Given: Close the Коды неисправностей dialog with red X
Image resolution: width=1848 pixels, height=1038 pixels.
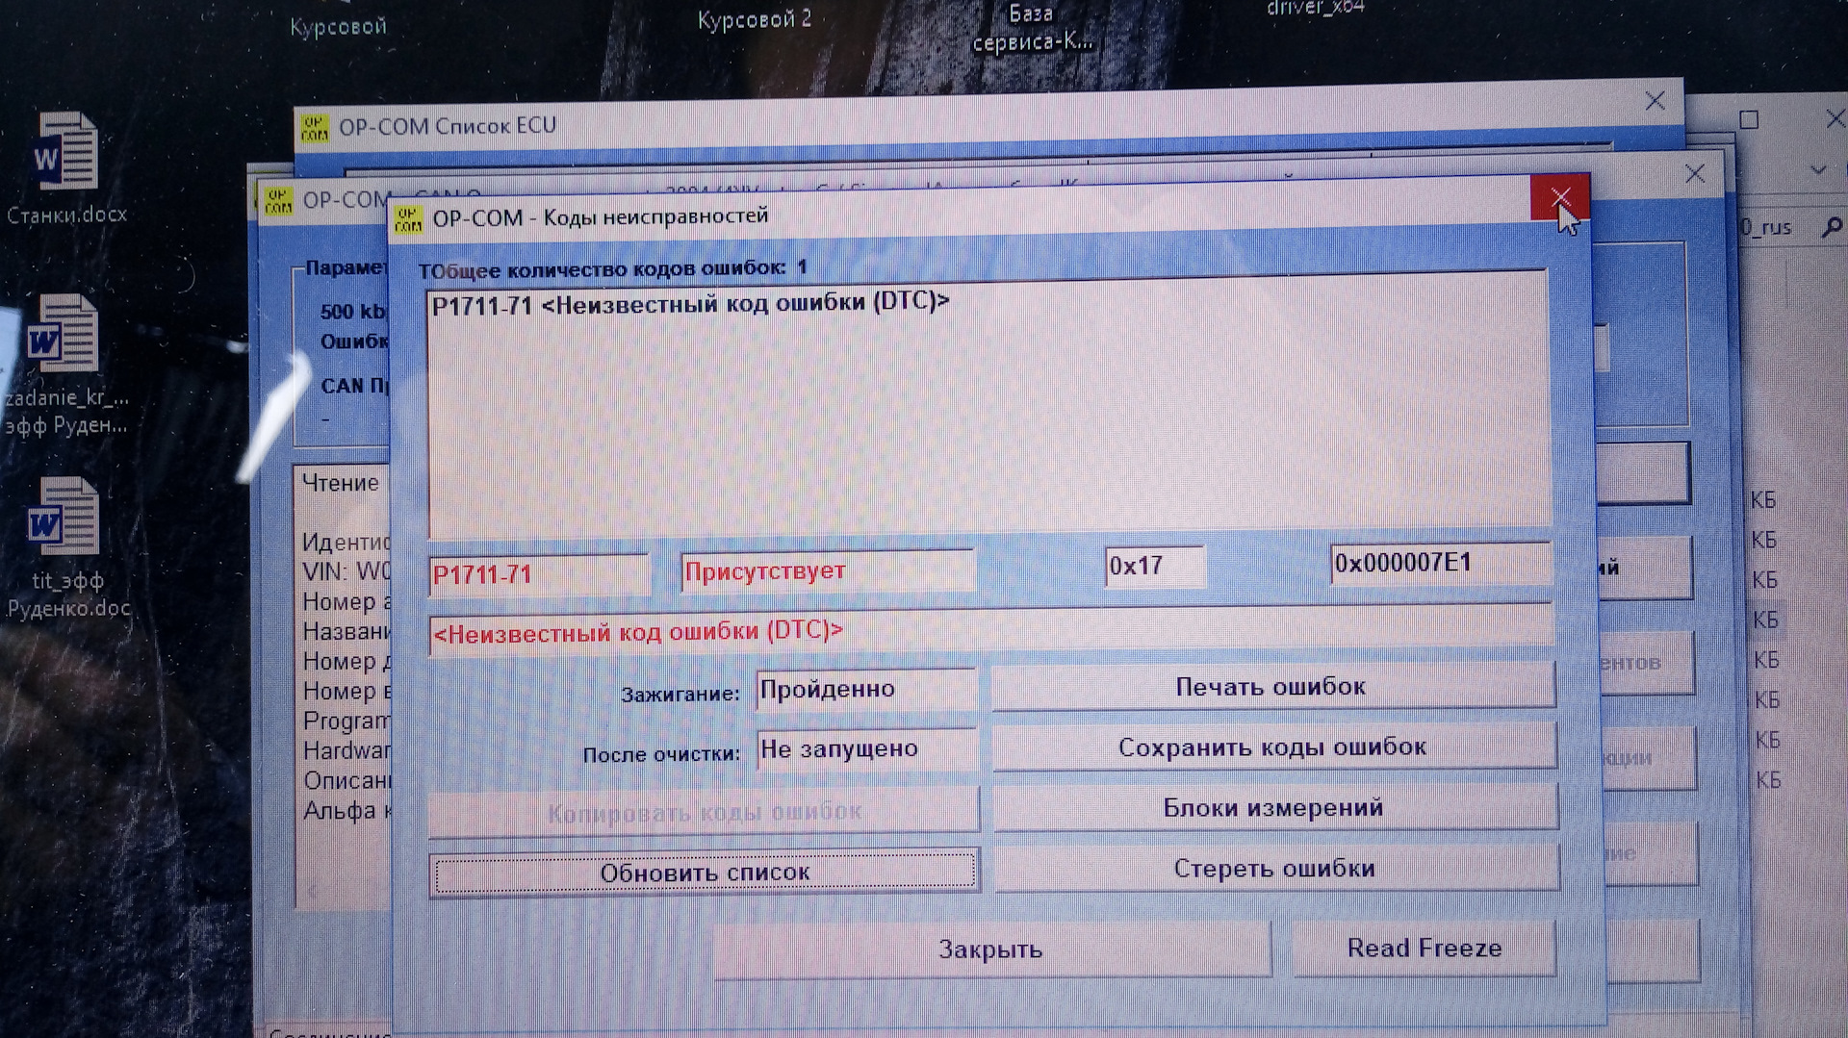Looking at the screenshot, I should (1559, 198).
